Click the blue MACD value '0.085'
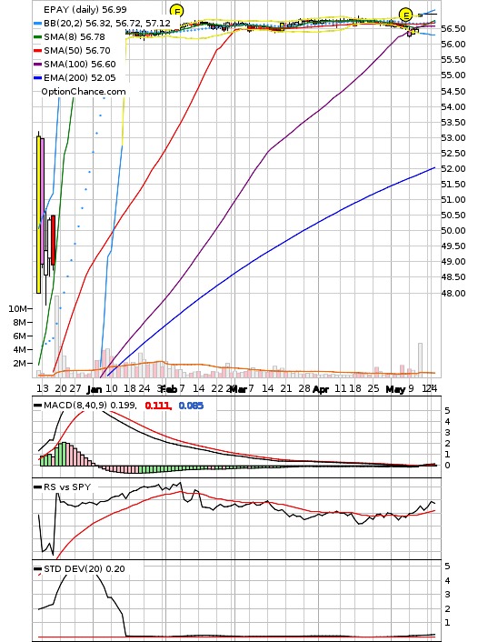Screen dimensions: 478x642 tap(191, 406)
